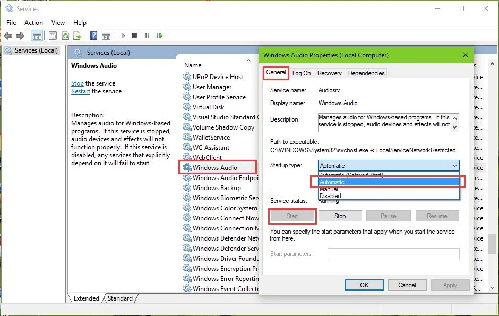Screen dimensions: 499x316
Task: Choose Manual startup type option
Action: point(389,189)
